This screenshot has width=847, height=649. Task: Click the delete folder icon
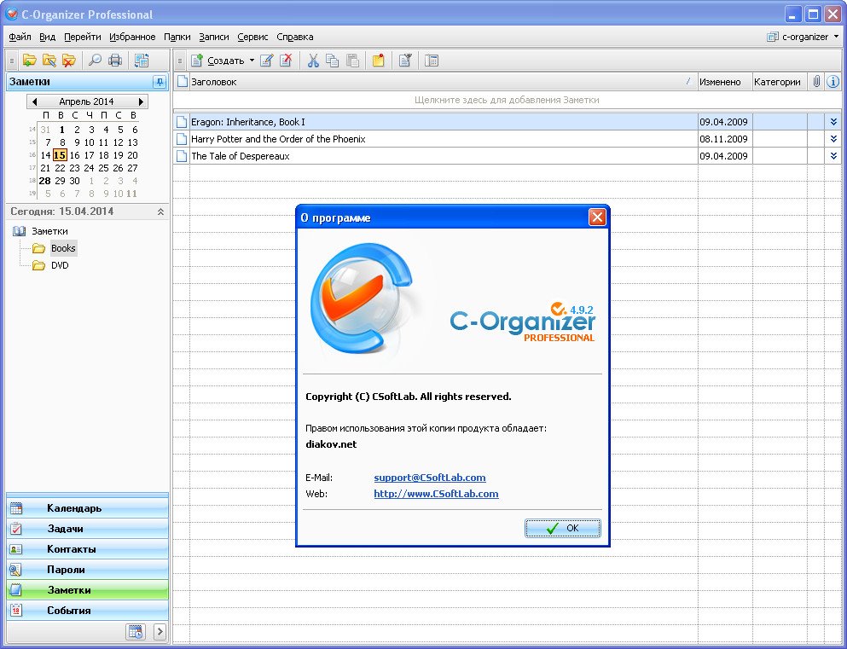tap(68, 61)
